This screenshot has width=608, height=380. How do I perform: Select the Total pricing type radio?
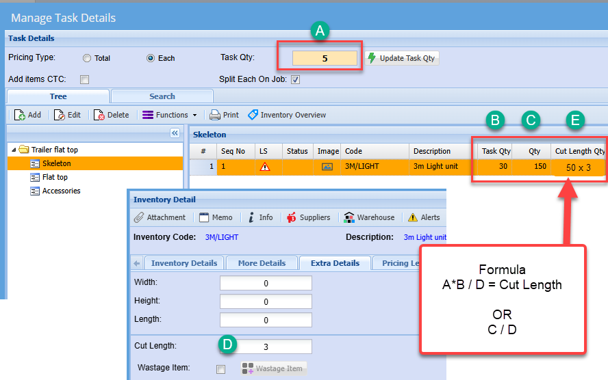(87, 58)
